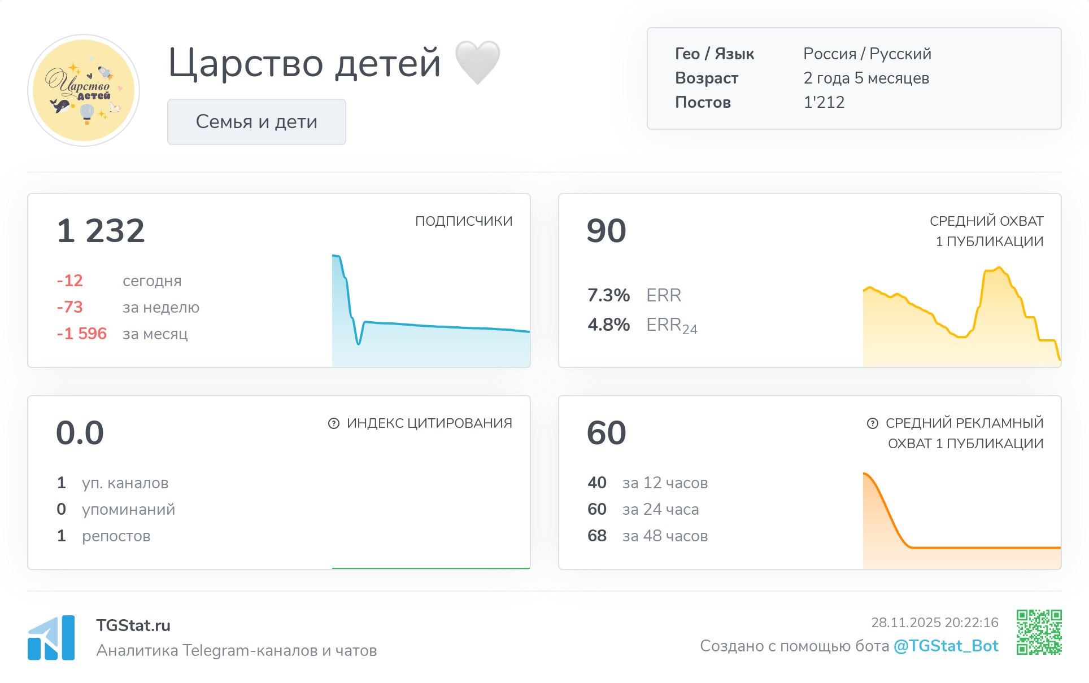
Task: Click the help icon next to Средний рекламный охват
Action: (873, 423)
